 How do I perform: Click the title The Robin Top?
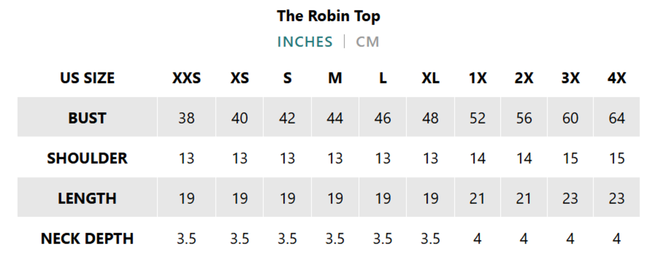point(328,16)
